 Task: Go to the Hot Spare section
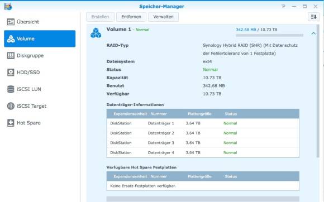tap(40, 123)
